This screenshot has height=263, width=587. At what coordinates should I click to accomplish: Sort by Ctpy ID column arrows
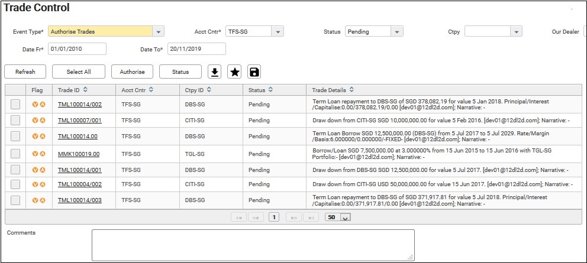(209, 90)
